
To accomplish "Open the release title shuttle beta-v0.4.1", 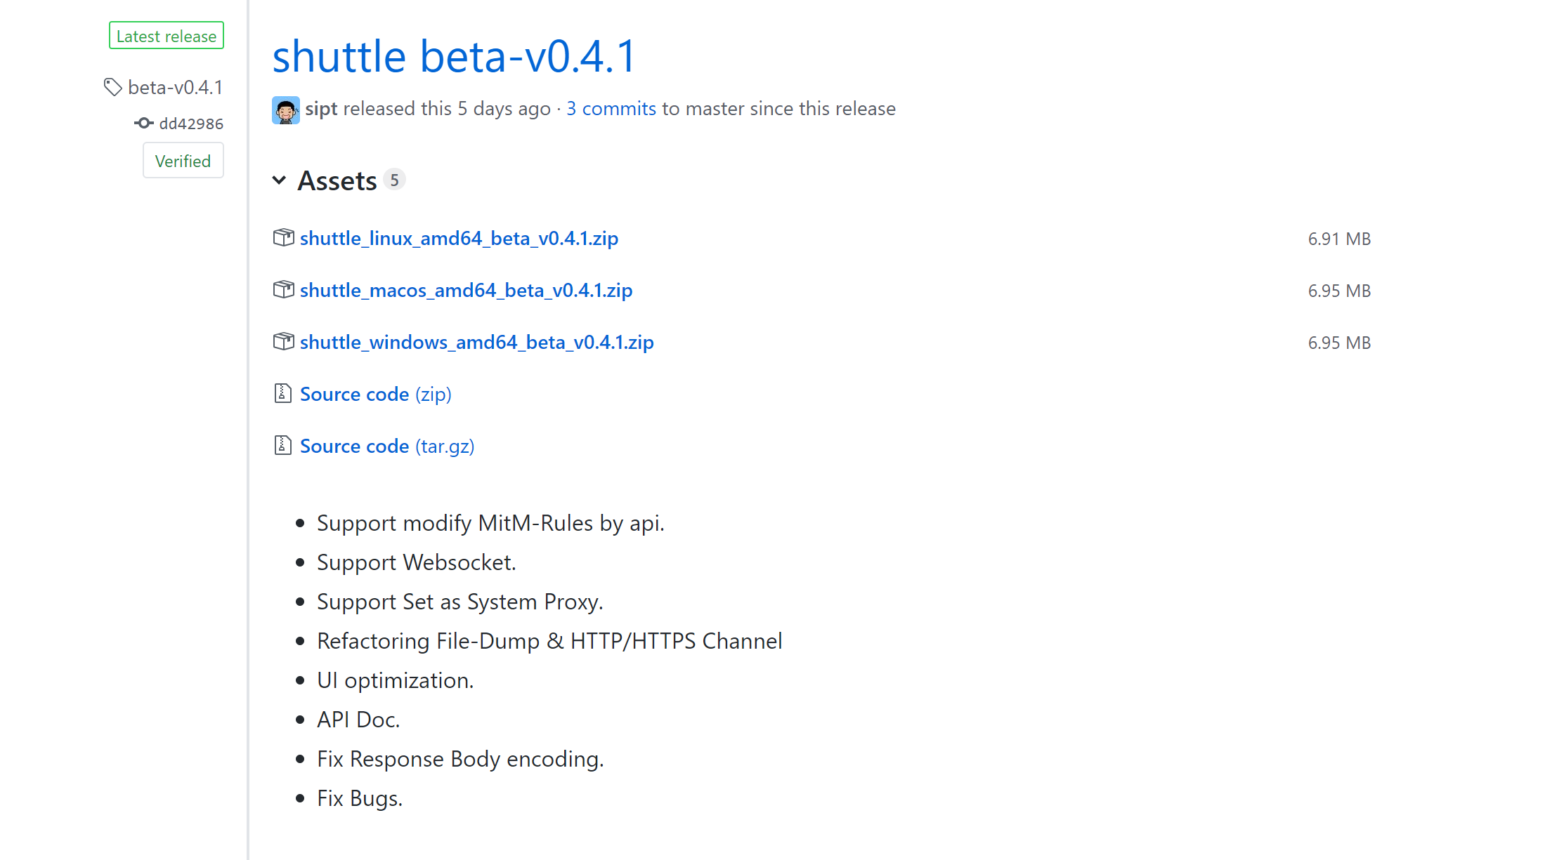I will 453,56.
